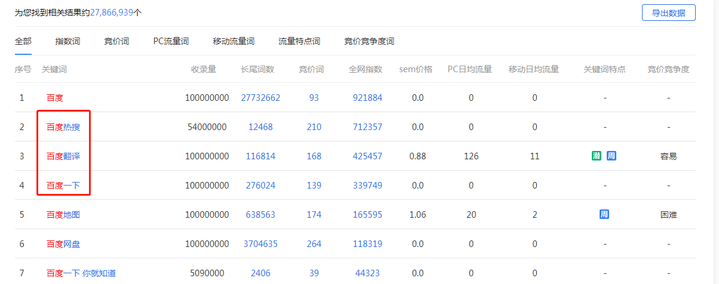The image size is (719, 284).
Task: Click the green 潜 tag in 百度翻译 row
Action: pos(596,156)
